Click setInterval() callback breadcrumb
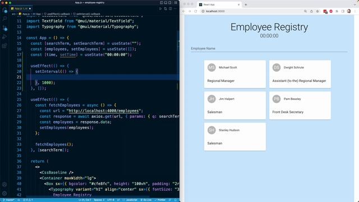Screen dimensions: 359x202 (86, 14)
